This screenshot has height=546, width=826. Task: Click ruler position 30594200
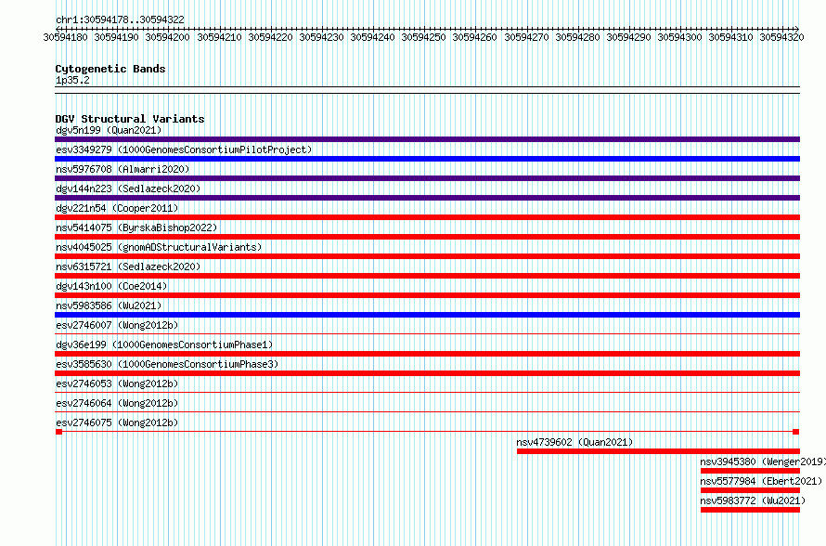(x=167, y=37)
